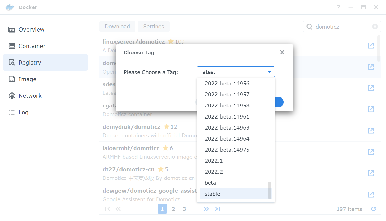
Task: Open the Network section
Action: coord(45,96)
